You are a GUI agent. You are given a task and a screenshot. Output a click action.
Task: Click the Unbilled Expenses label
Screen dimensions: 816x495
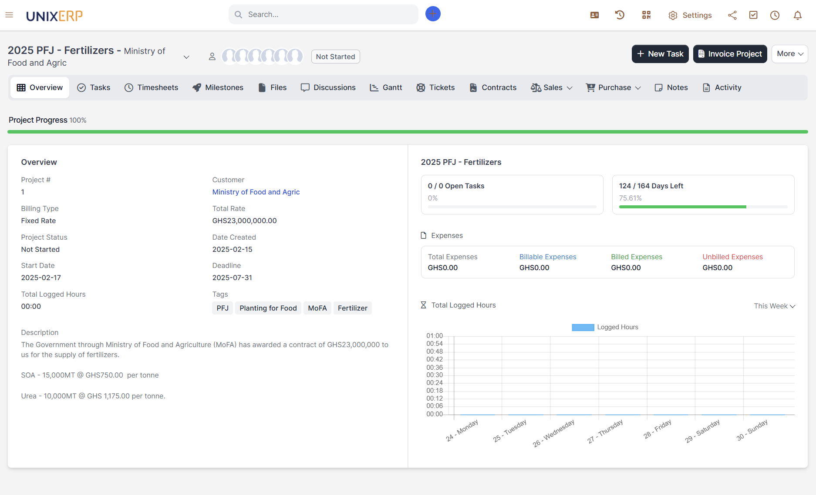[733, 257]
